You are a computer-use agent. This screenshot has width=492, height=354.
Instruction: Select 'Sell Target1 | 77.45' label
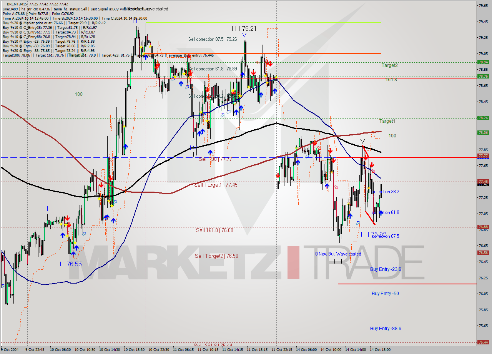coord(216,185)
